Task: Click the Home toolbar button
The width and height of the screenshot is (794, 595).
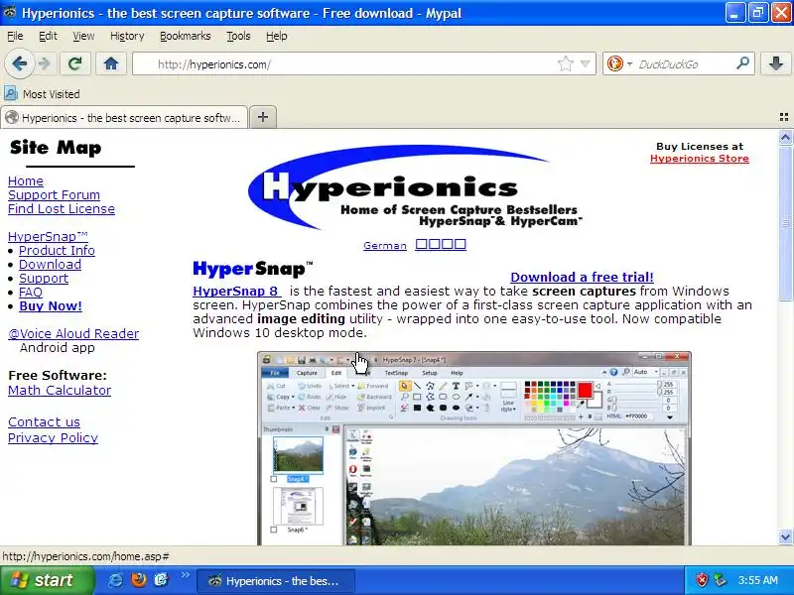Action: point(111,63)
